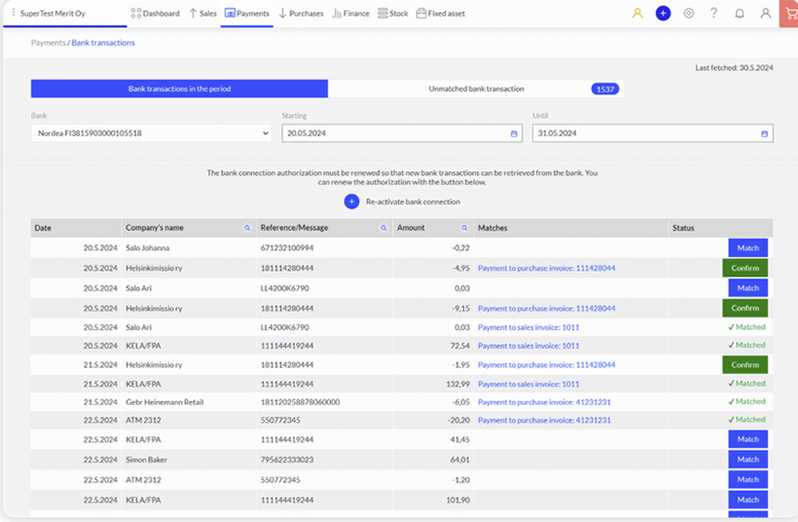Open calendar icon in Starting date field
Image resolution: width=798 pixels, height=522 pixels.
point(514,133)
